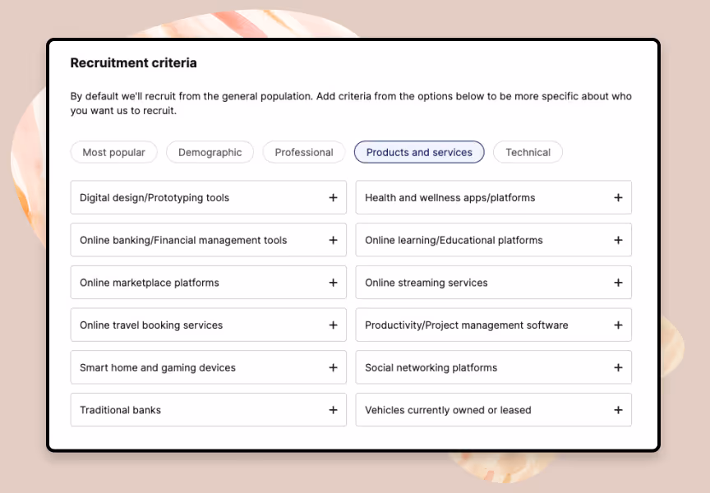Switch to the Most popular tab
The image size is (710, 493).
(x=113, y=152)
